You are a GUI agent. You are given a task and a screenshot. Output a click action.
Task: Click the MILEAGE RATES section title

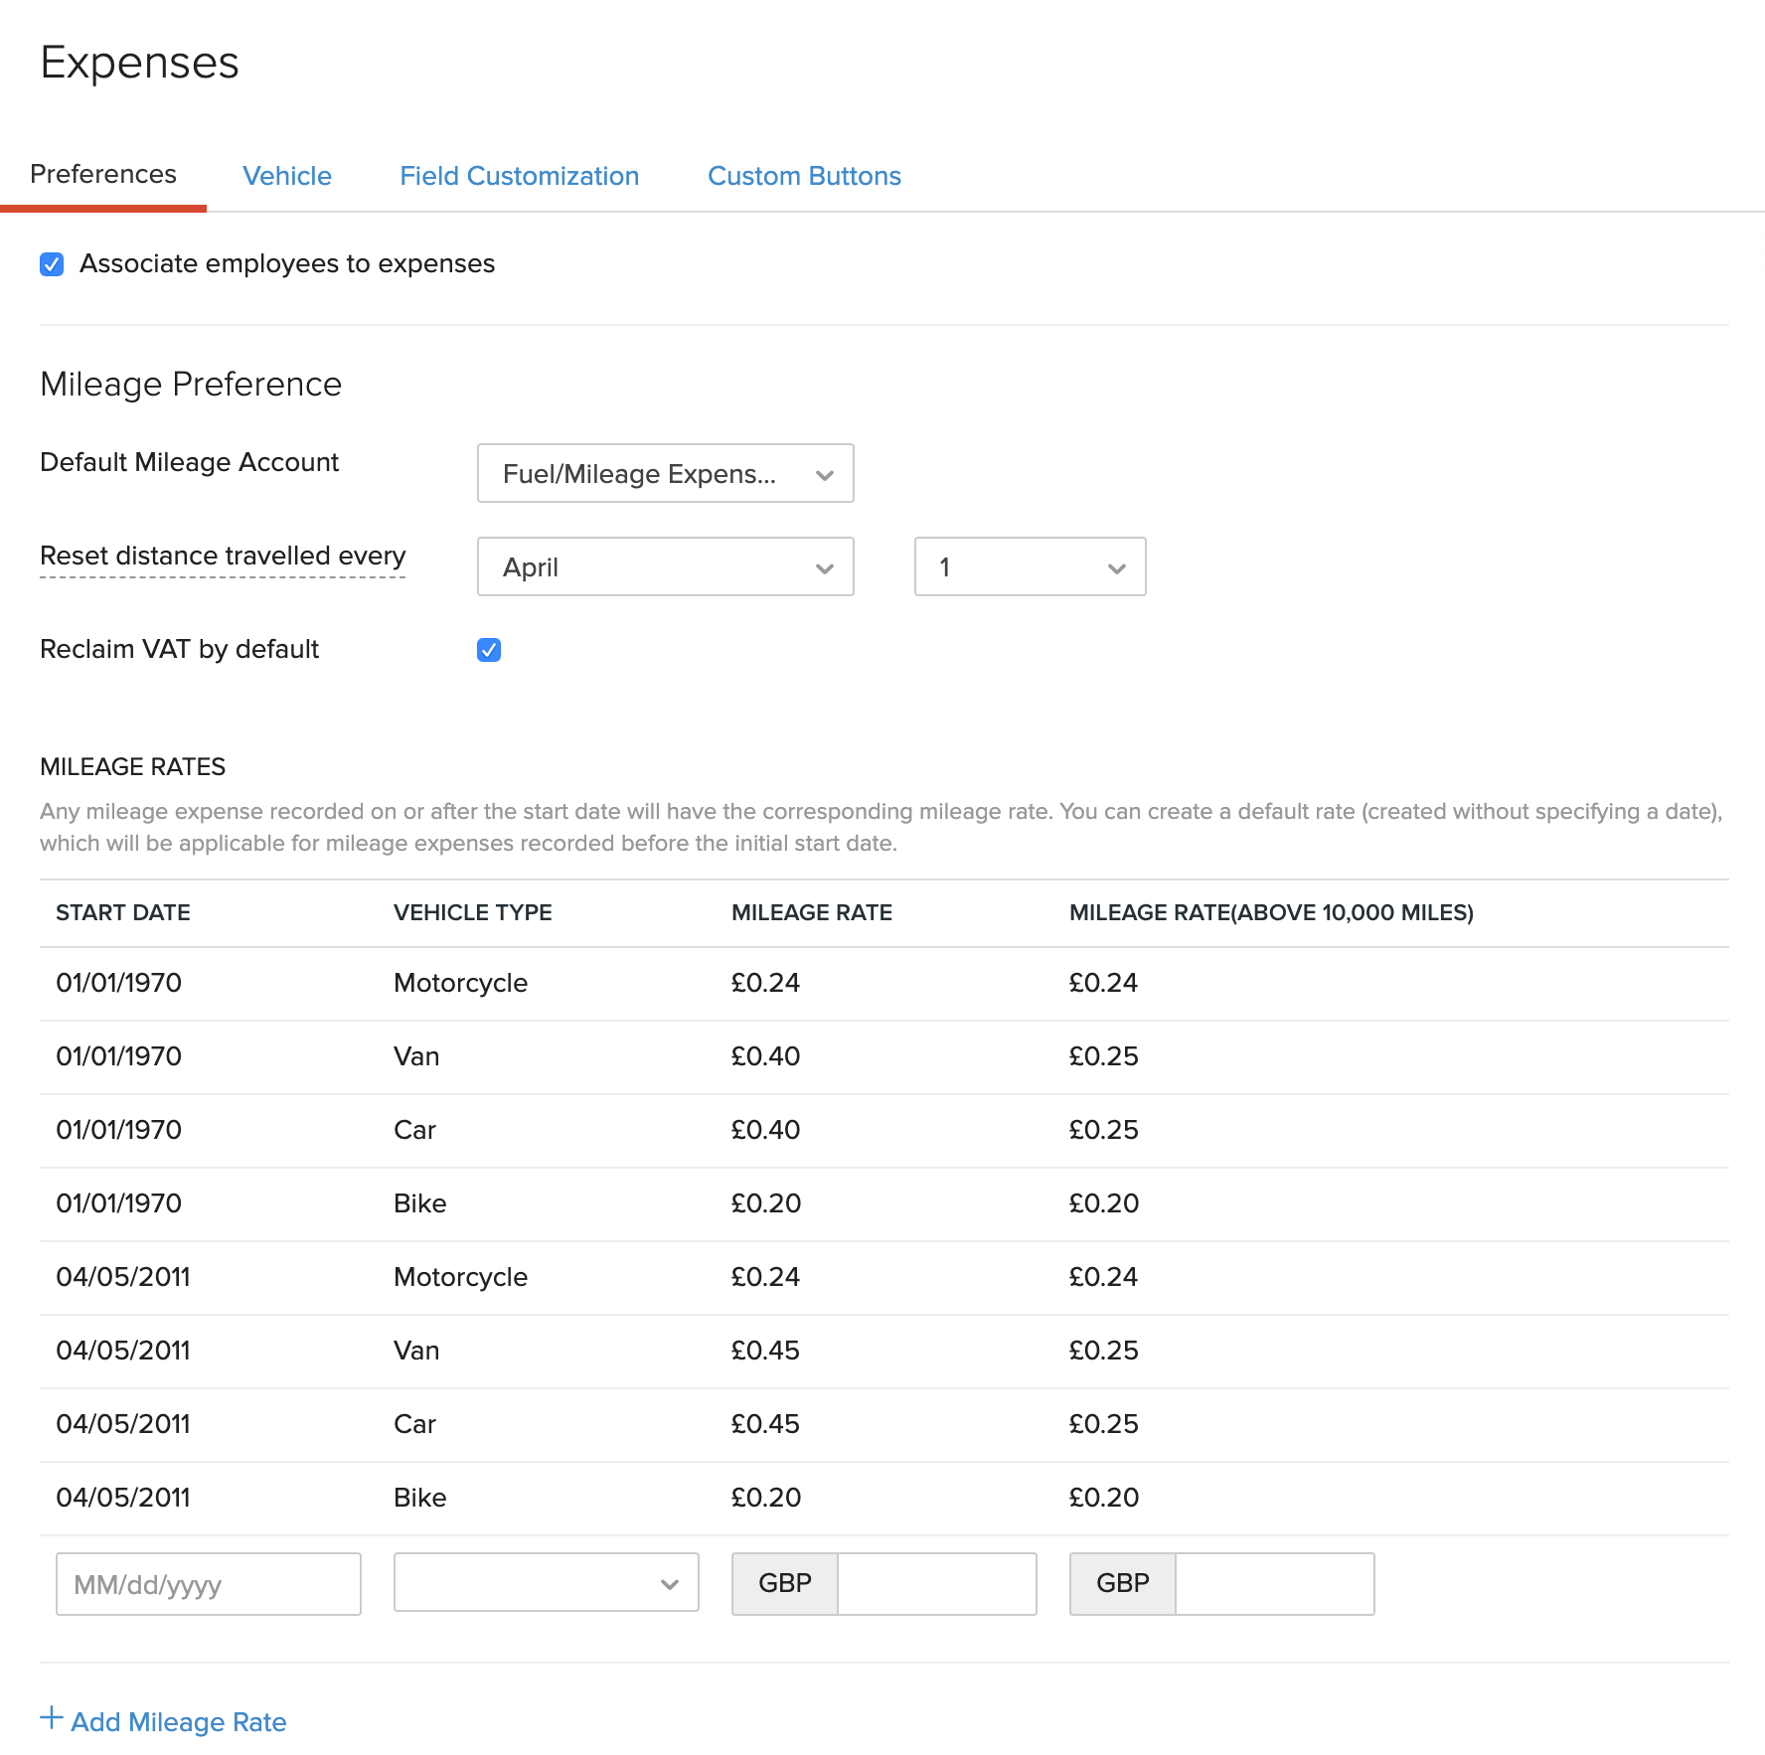click(x=133, y=766)
